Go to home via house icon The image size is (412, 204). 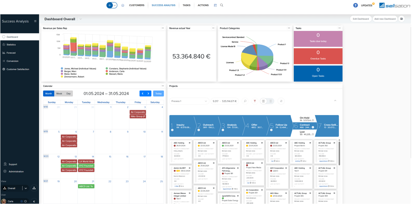(x=123, y=5)
